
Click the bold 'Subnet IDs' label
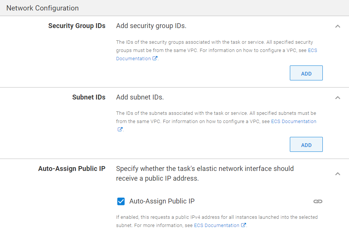click(89, 97)
